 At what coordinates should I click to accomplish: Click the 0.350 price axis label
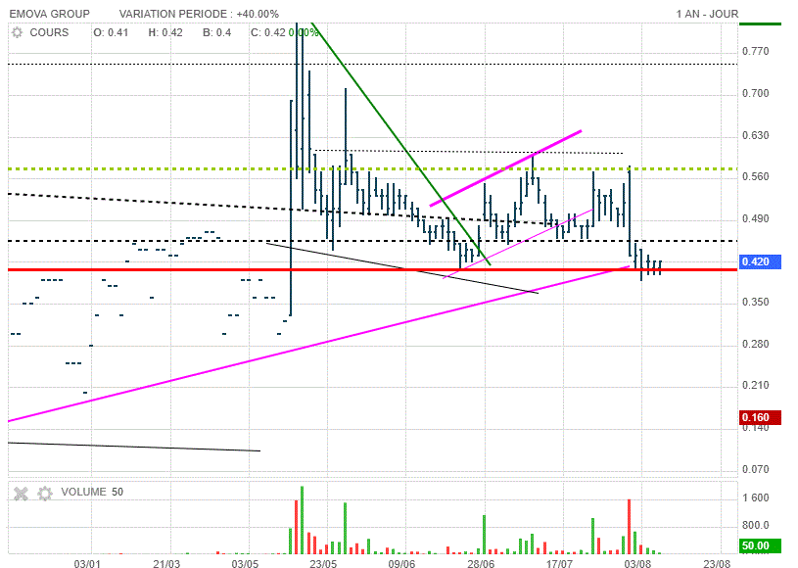tap(755, 303)
